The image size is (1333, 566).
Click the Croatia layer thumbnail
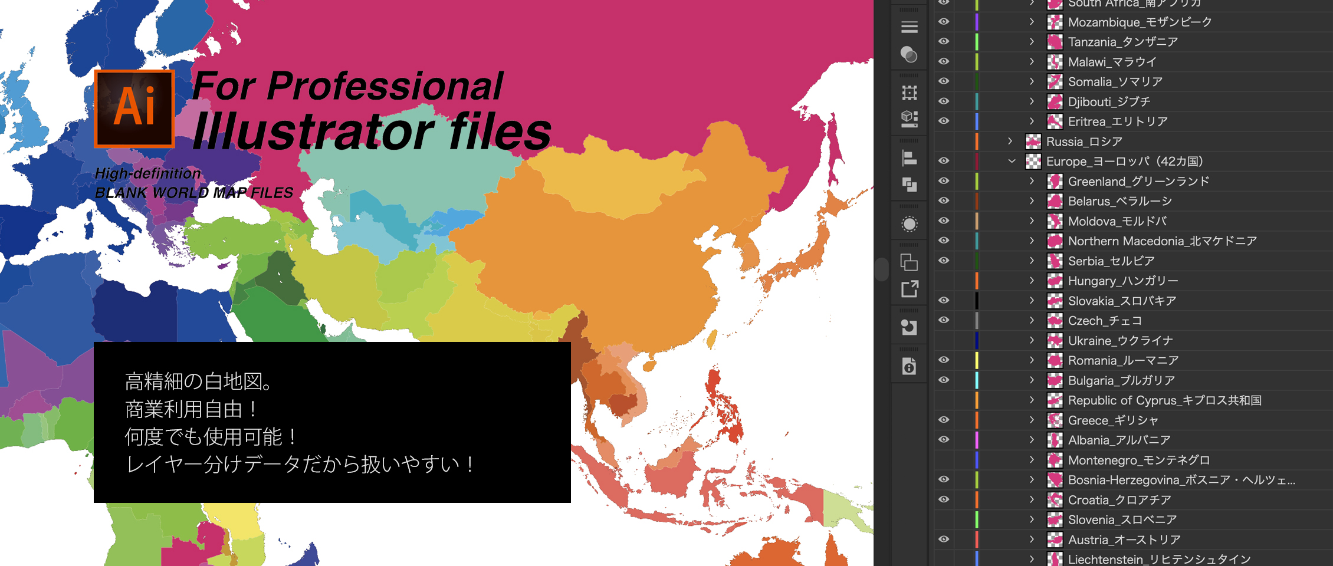tap(1055, 500)
